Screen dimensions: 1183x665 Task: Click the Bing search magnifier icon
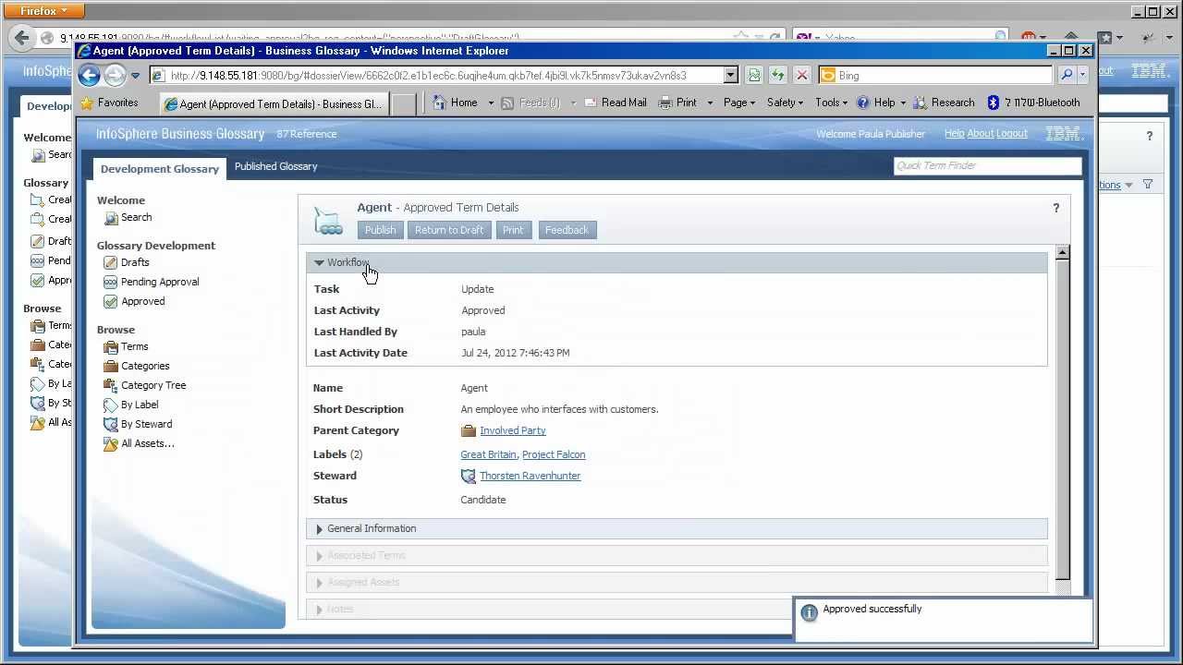point(1067,76)
